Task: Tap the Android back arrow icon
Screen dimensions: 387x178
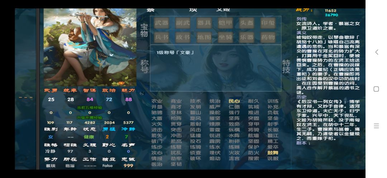Action: click(x=376, y=52)
